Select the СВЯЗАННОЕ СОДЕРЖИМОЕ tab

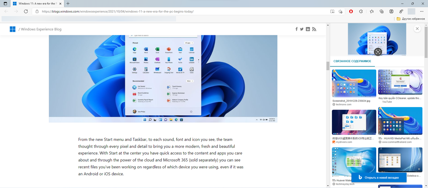click(x=352, y=61)
